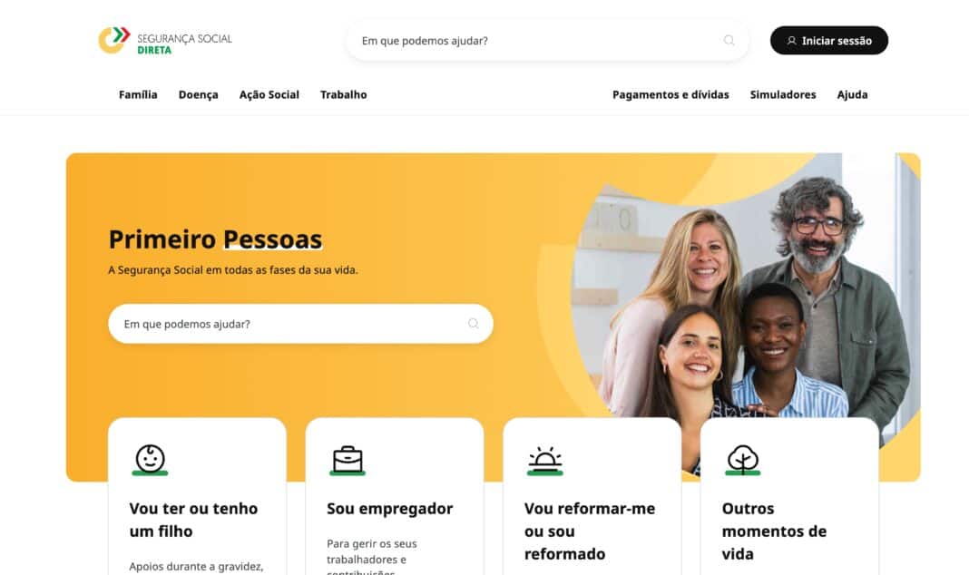The image size is (969, 575).
Task: Open Vou ter ou tenho um filho
Action: (x=193, y=520)
